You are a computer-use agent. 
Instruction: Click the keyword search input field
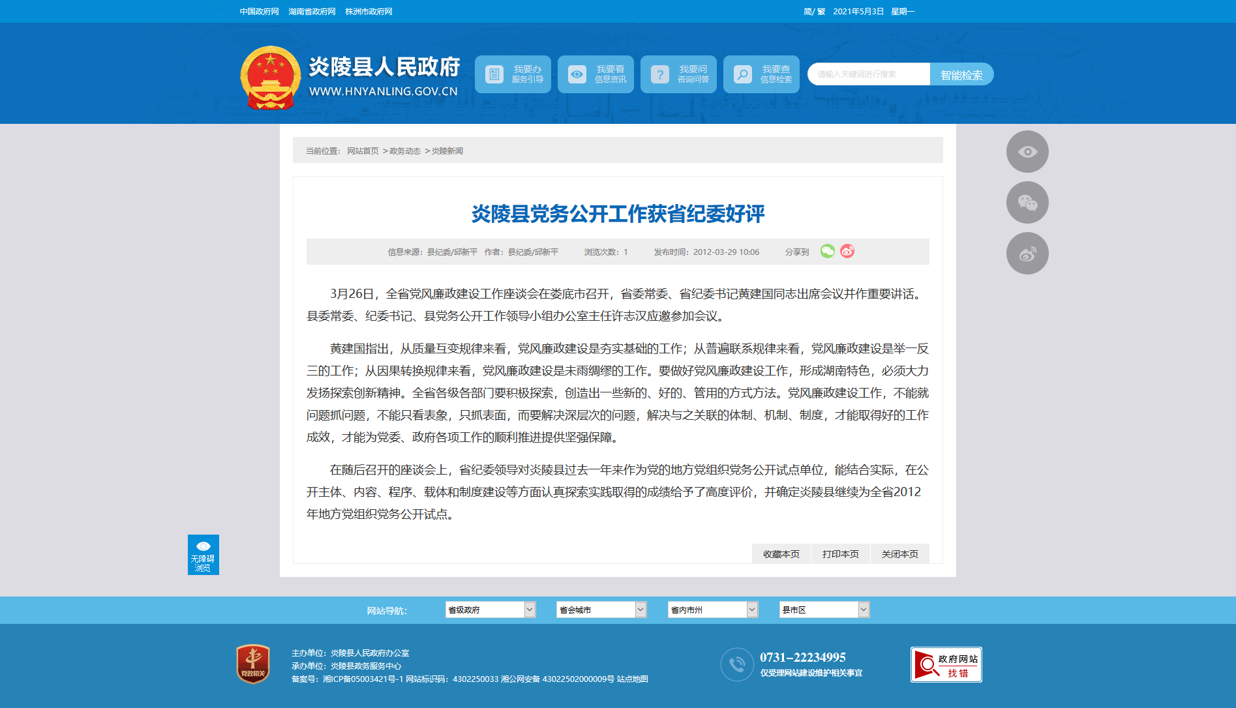[x=868, y=74]
